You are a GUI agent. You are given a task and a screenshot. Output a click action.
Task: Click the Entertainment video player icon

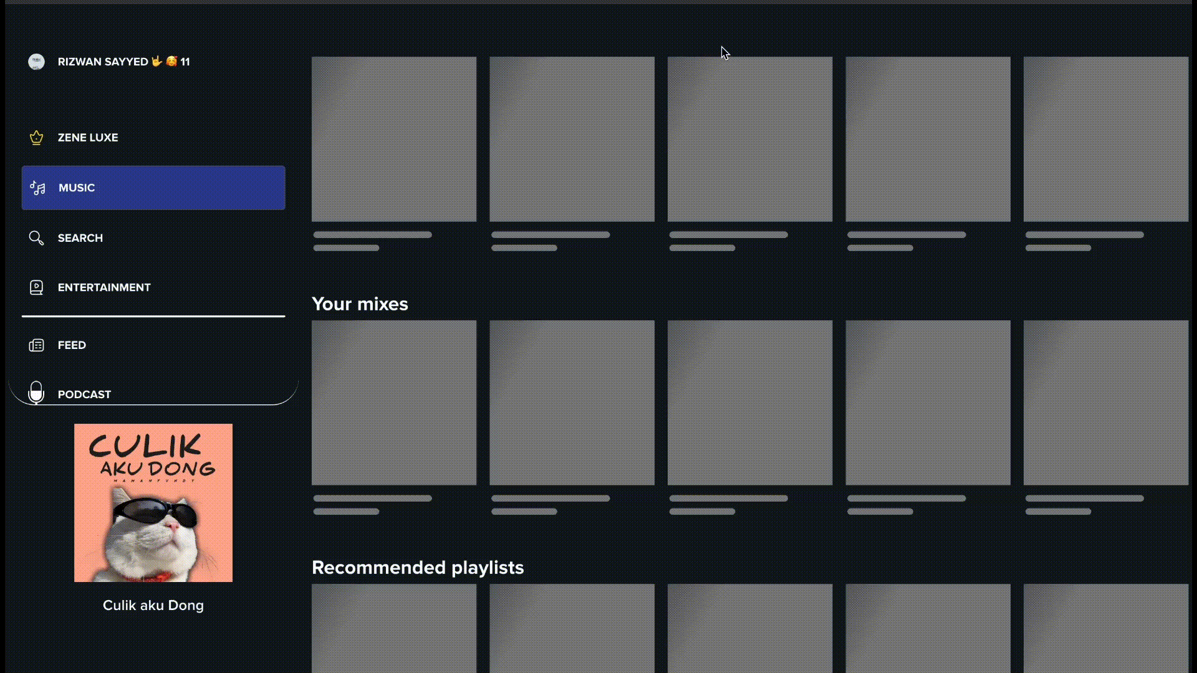(x=36, y=287)
